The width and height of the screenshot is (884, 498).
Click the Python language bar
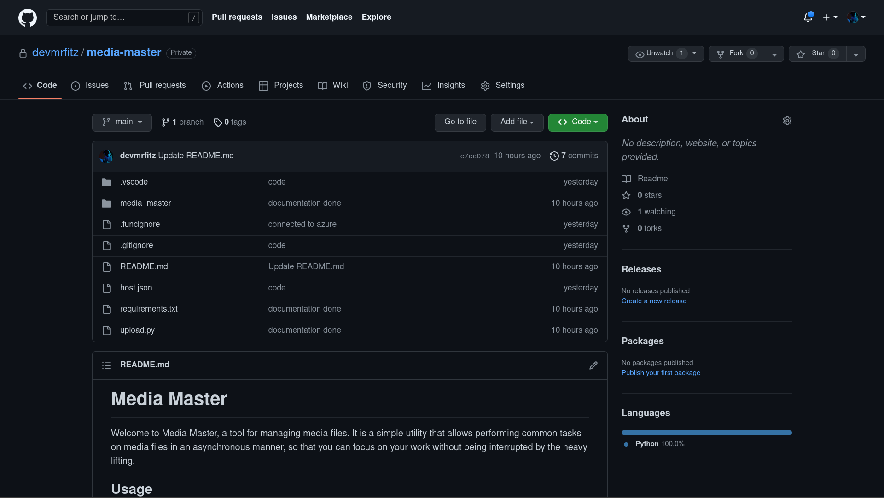[x=706, y=433]
